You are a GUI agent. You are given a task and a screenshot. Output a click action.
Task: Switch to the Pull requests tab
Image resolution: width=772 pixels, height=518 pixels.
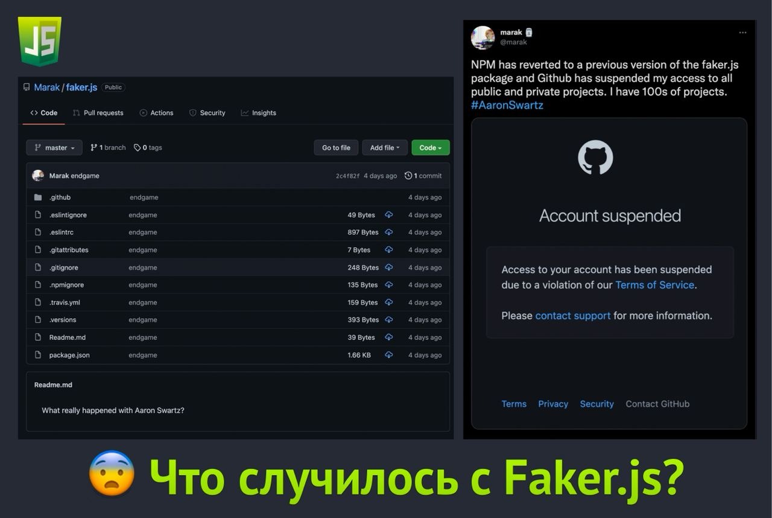point(98,113)
